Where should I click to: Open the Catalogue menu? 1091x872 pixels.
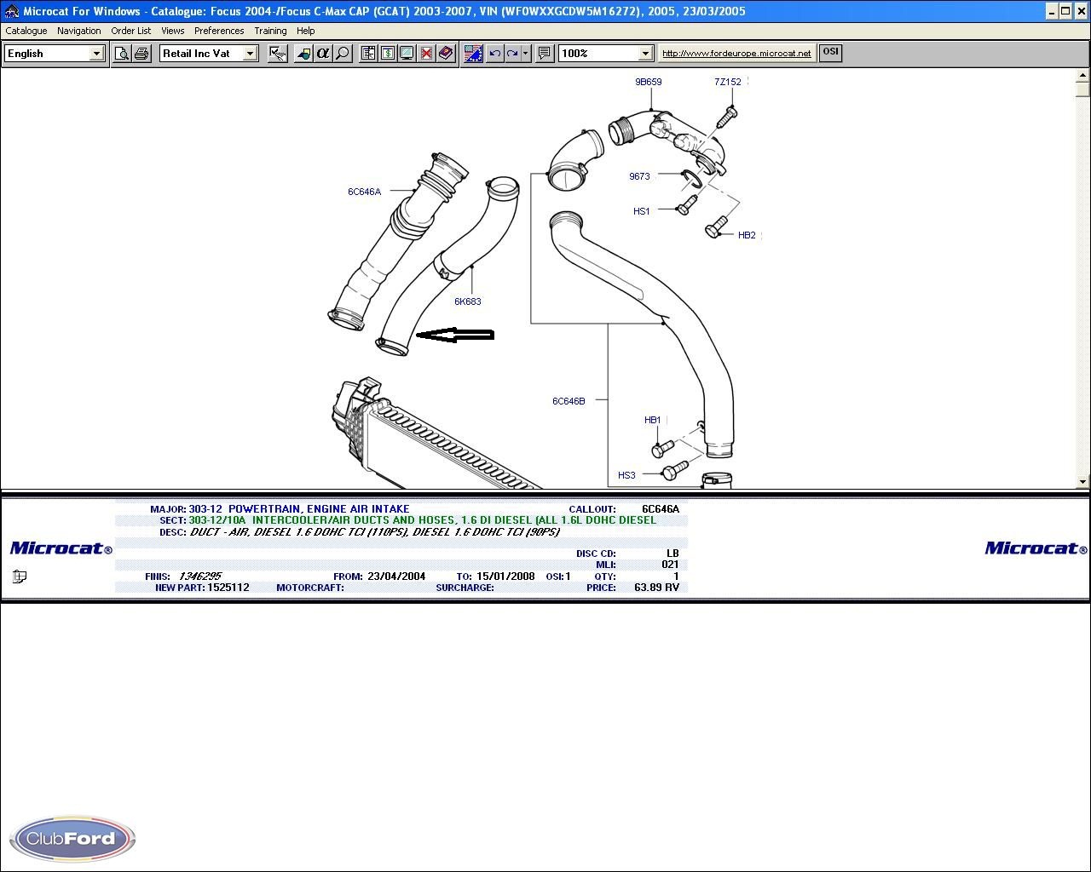pos(26,31)
